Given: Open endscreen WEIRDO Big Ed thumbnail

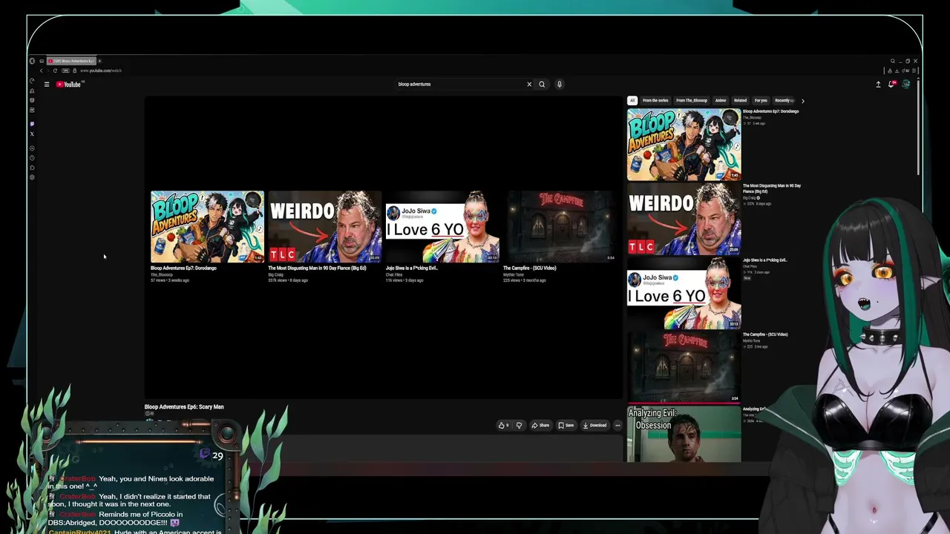Looking at the screenshot, I should (324, 227).
